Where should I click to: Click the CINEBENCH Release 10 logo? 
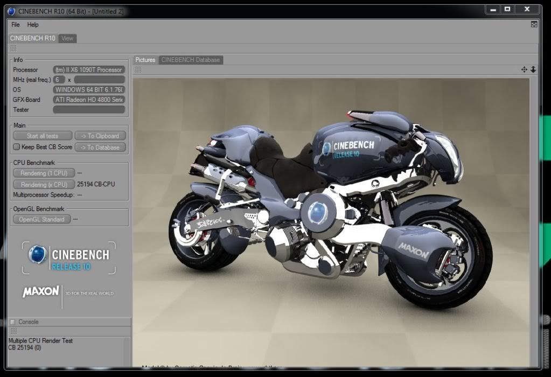[69, 257]
